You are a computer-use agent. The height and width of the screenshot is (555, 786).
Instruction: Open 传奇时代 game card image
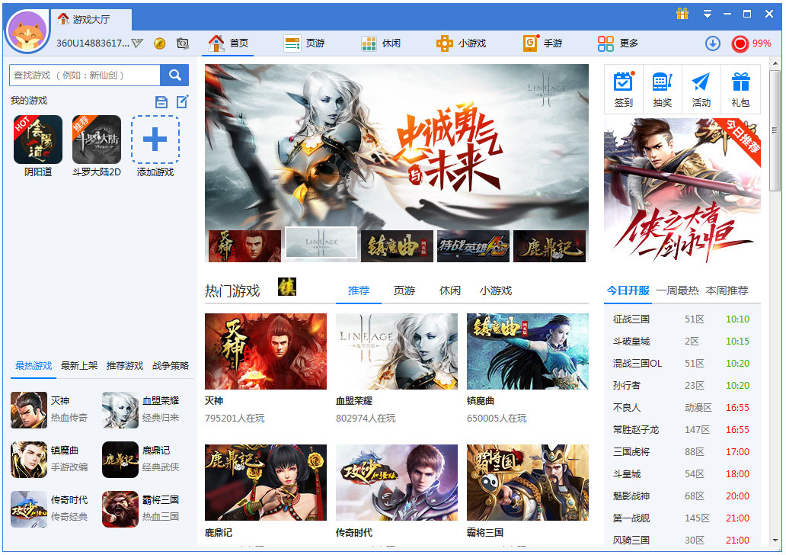(397, 483)
